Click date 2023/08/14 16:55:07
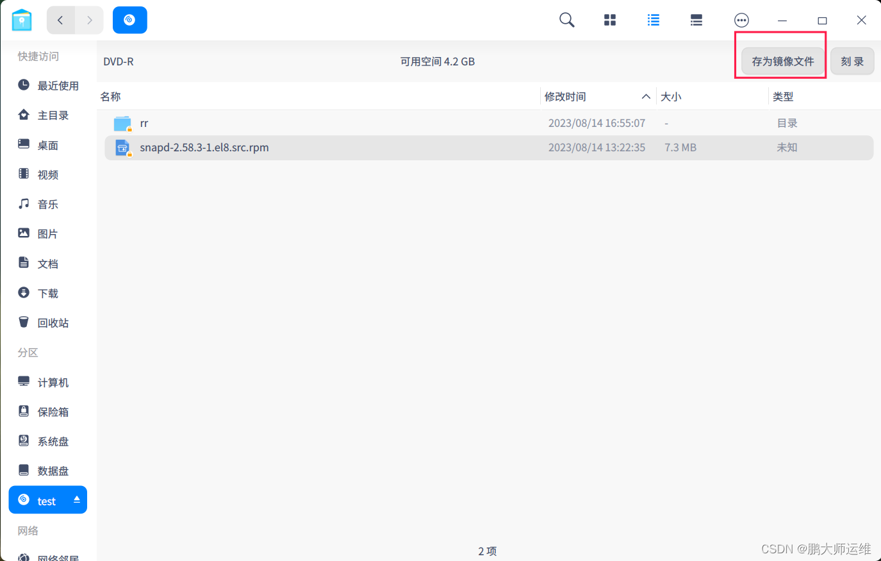Image resolution: width=881 pixels, height=561 pixels. pos(597,123)
